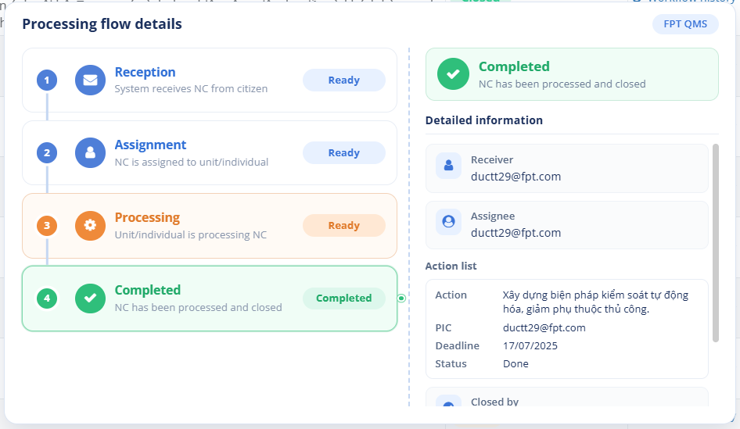Click the Ready badge on Processing step
The image size is (740, 429).
click(x=344, y=225)
